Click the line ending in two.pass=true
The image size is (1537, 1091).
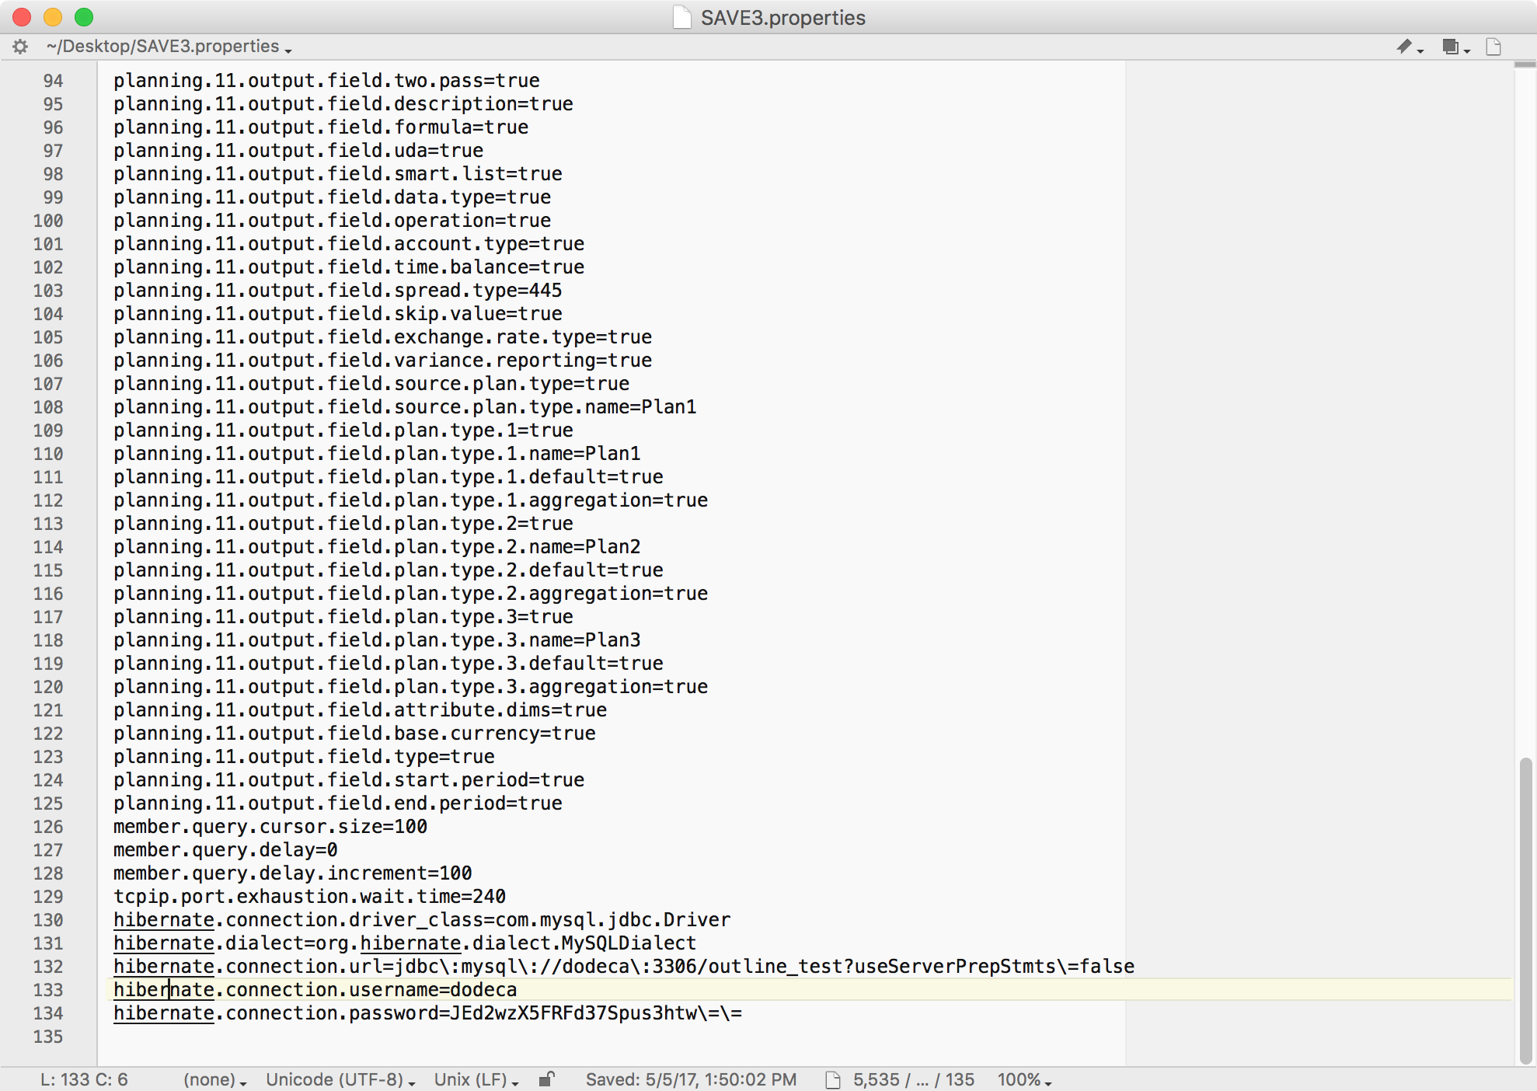click(x=326, y=81)
